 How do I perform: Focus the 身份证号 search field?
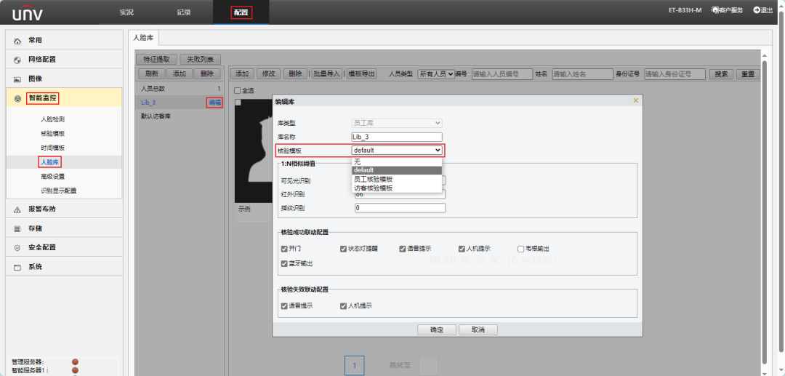point(675,74)
